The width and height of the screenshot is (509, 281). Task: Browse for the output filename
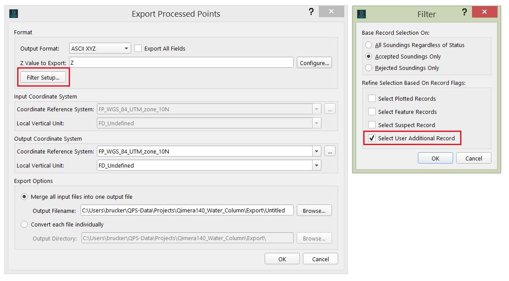coord(314,211)
